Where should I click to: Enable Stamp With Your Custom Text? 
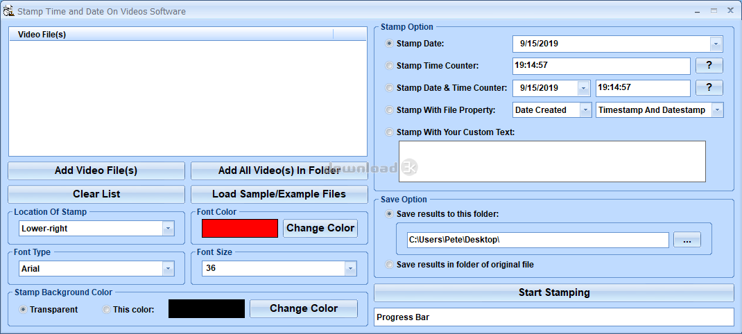click(x=390, y=132)
